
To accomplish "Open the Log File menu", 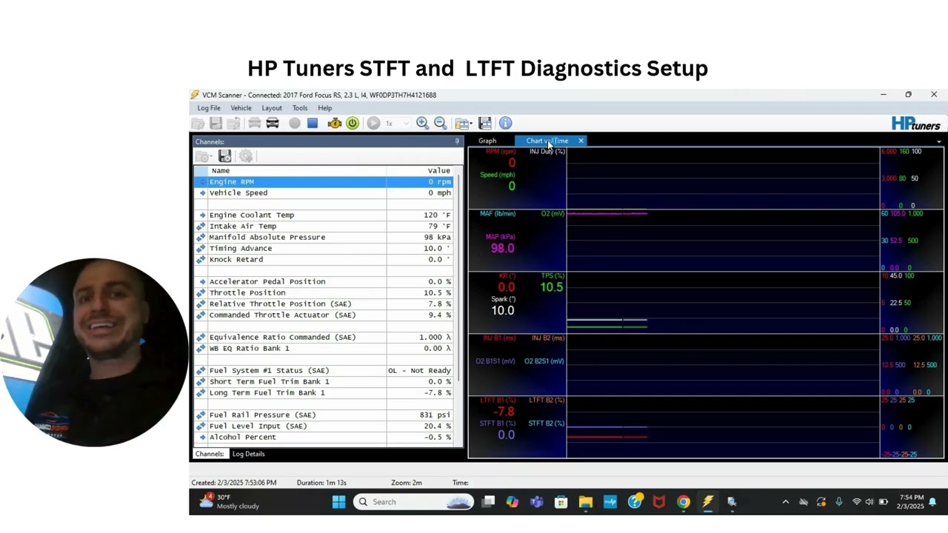I will coord(209,108).
